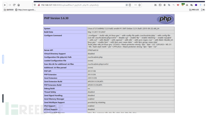Open page actions three-dot menu

coord(136,5)
